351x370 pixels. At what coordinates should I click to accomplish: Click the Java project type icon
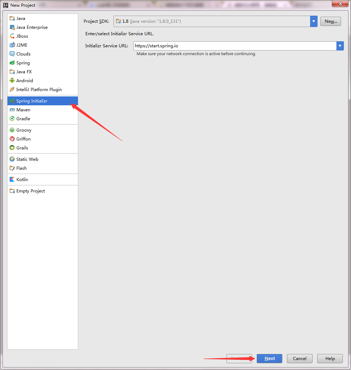(x=12, y=18)
